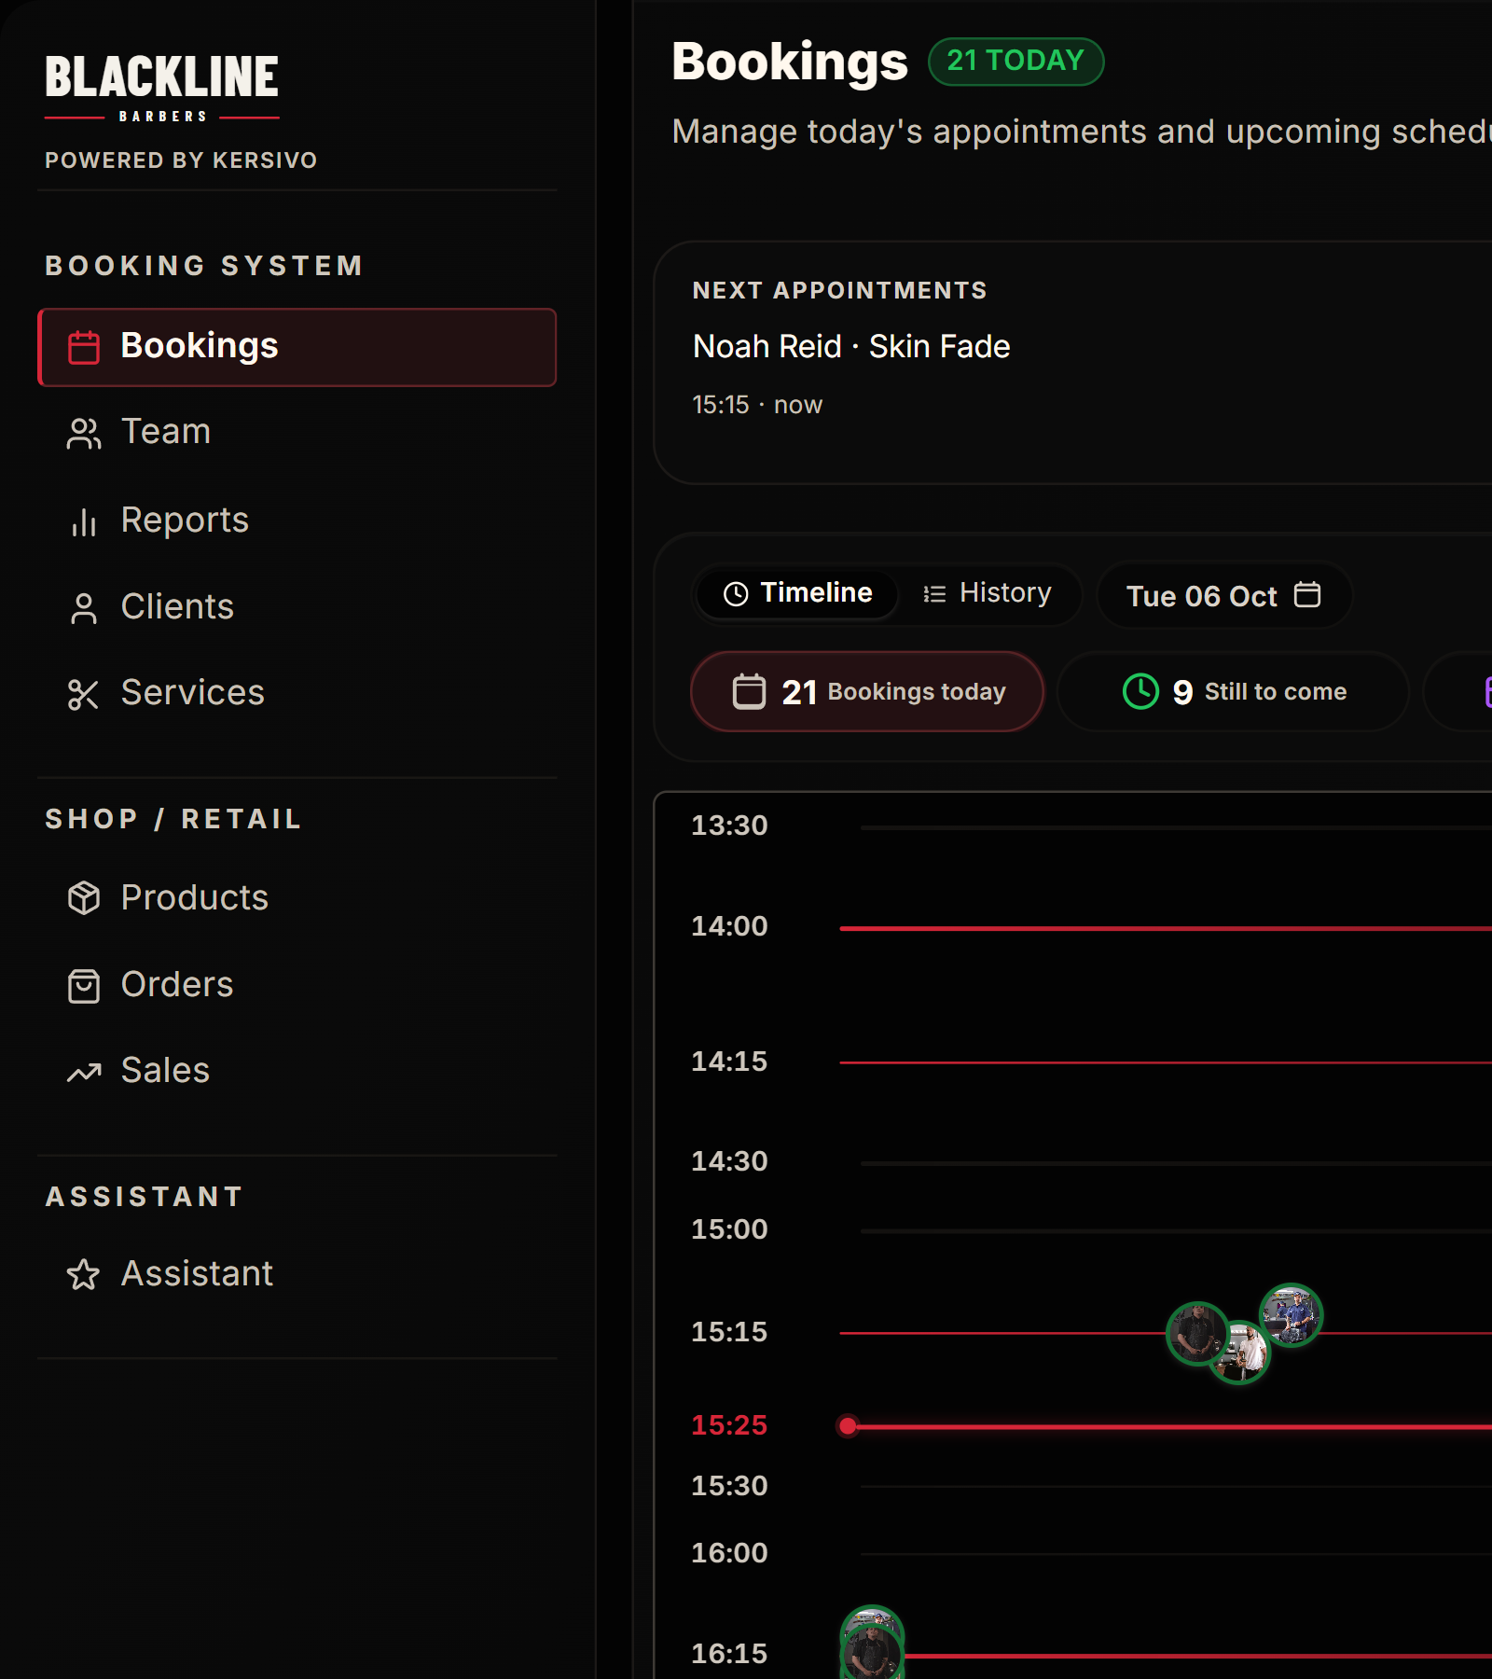Click the leftmost barber avatar at 15:15
This screenshot has height=1679, width=1492.
tap(1197, 1333)
